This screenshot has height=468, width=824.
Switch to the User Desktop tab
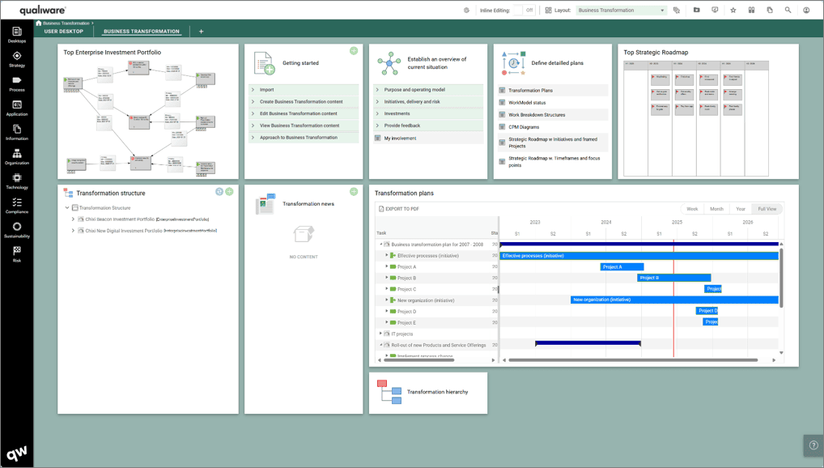63,32
